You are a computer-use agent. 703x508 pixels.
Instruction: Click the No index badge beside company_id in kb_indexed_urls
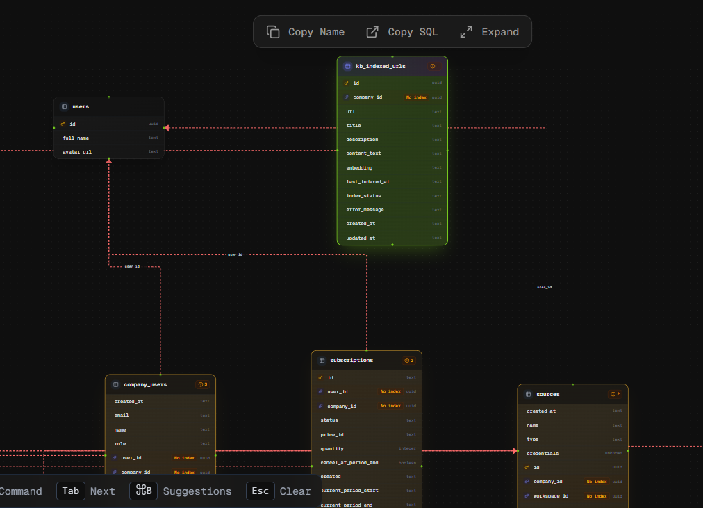tap(415, 97)
